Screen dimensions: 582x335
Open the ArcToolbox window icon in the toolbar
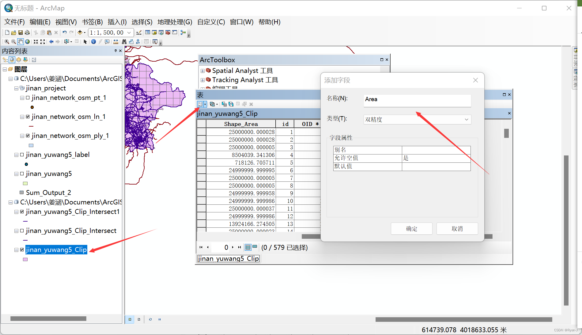coord(168,32)
